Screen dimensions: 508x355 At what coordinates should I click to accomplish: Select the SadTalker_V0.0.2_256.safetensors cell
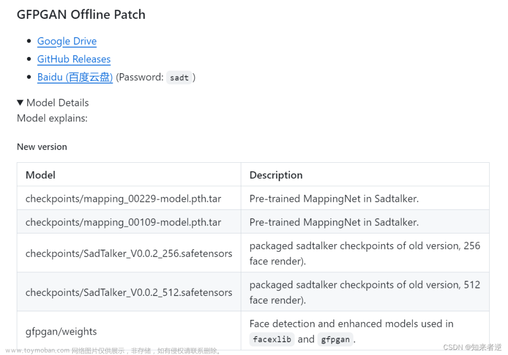[129, 253]
